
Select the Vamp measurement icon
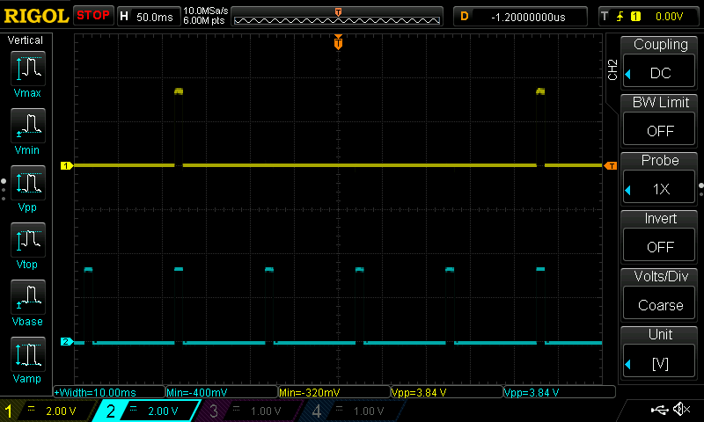tap(28, 353)
